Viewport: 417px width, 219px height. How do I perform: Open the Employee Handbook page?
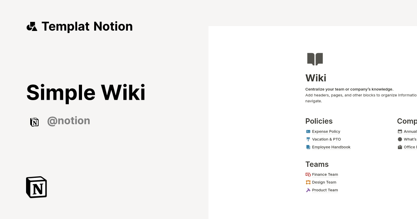point(331,147)
